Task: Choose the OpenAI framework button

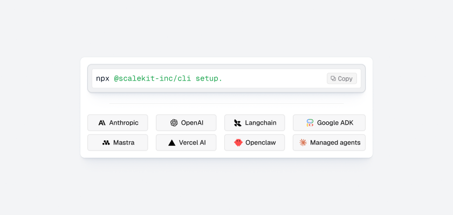Action: (x=186, y=123)
